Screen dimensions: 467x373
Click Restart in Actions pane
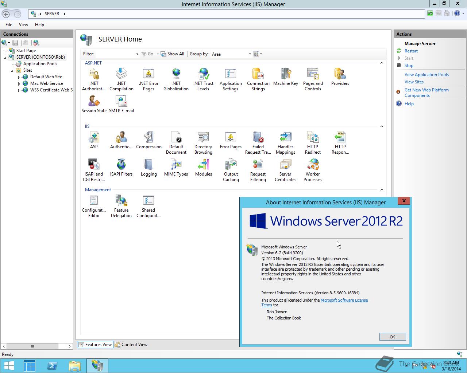411,51
